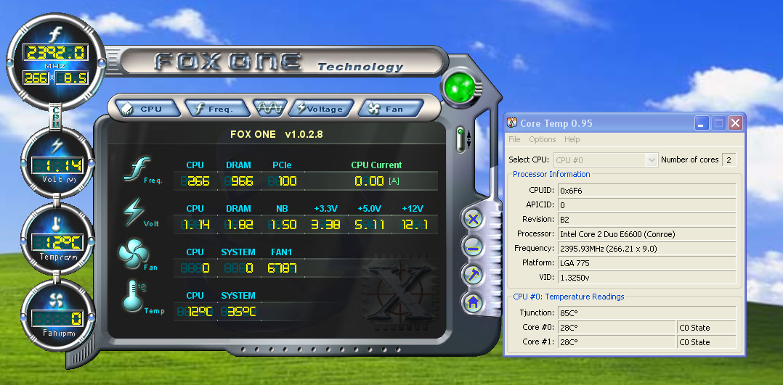Open File menu in Core Temp

click(514, 139)
